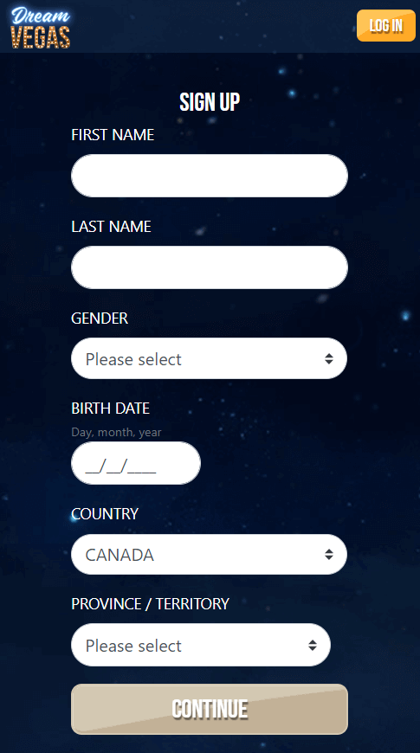Click the Province dropdown arrow icon
Image resolution: width=420 pixels, height=753 pixels.
(313, 645)
